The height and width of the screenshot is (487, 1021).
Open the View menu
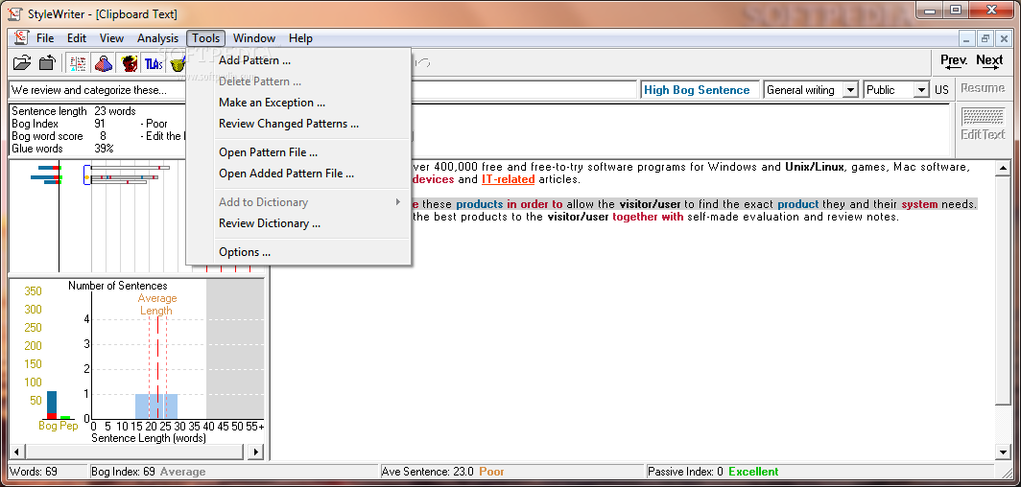(x=111, y=38)
